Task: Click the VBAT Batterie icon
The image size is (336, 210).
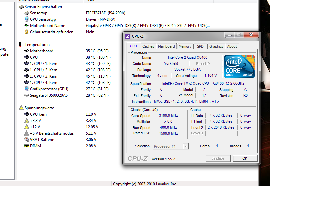Action: (27, 139)
